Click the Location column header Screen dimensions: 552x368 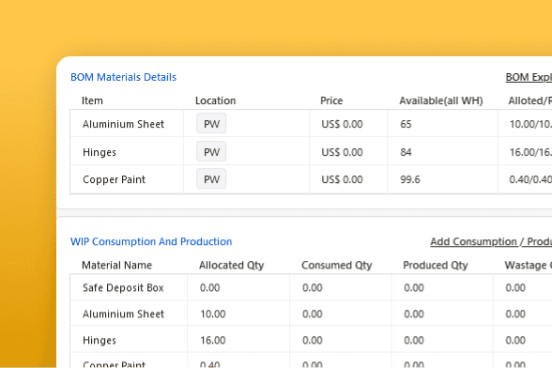(216, 100)
